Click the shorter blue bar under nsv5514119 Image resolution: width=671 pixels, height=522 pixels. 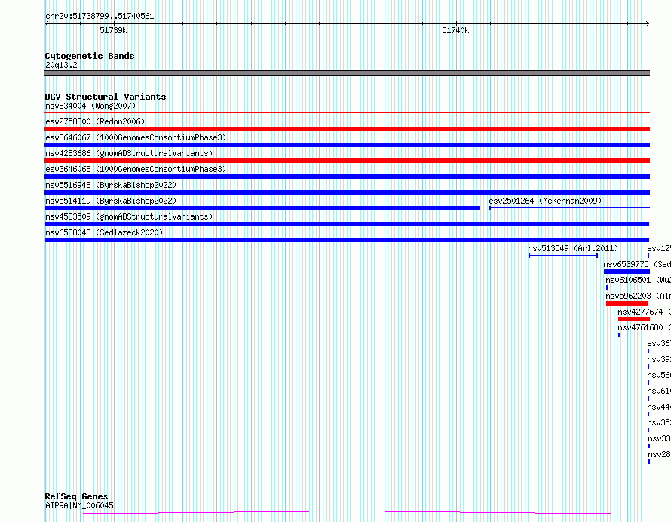tap(262, 208)
